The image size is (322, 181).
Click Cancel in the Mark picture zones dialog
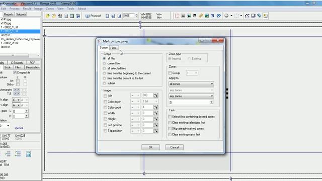click(x=175, y=147)
